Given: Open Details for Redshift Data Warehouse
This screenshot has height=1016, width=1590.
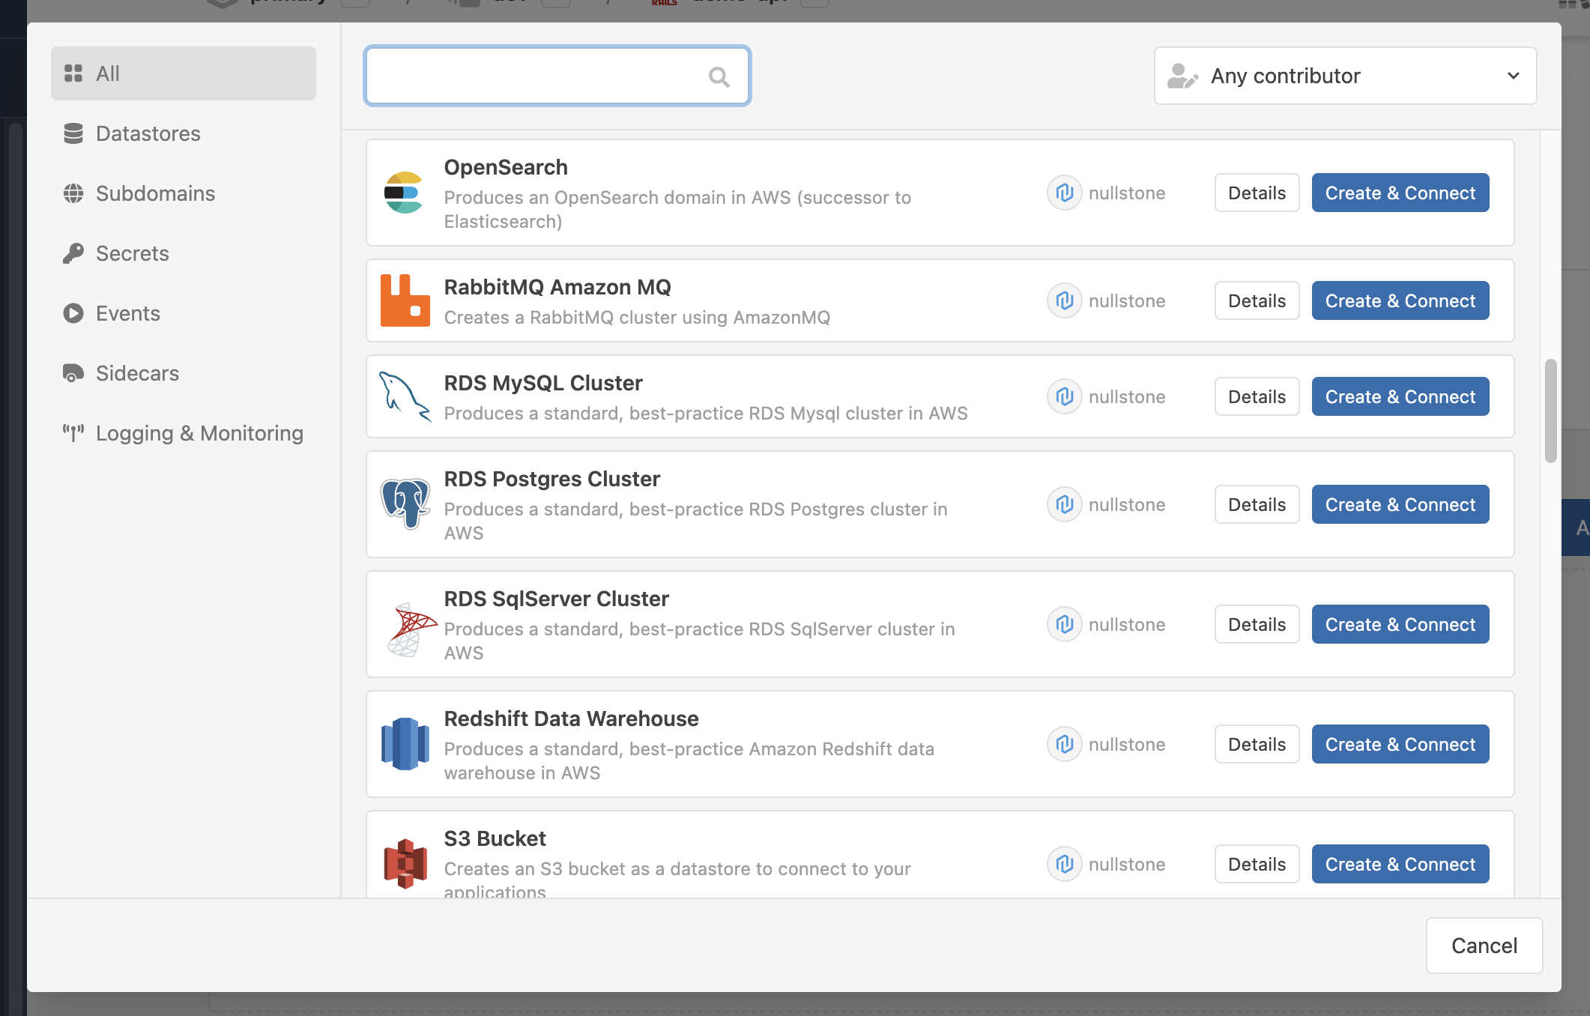Looking at the screenshot, I should point(1257,744).
